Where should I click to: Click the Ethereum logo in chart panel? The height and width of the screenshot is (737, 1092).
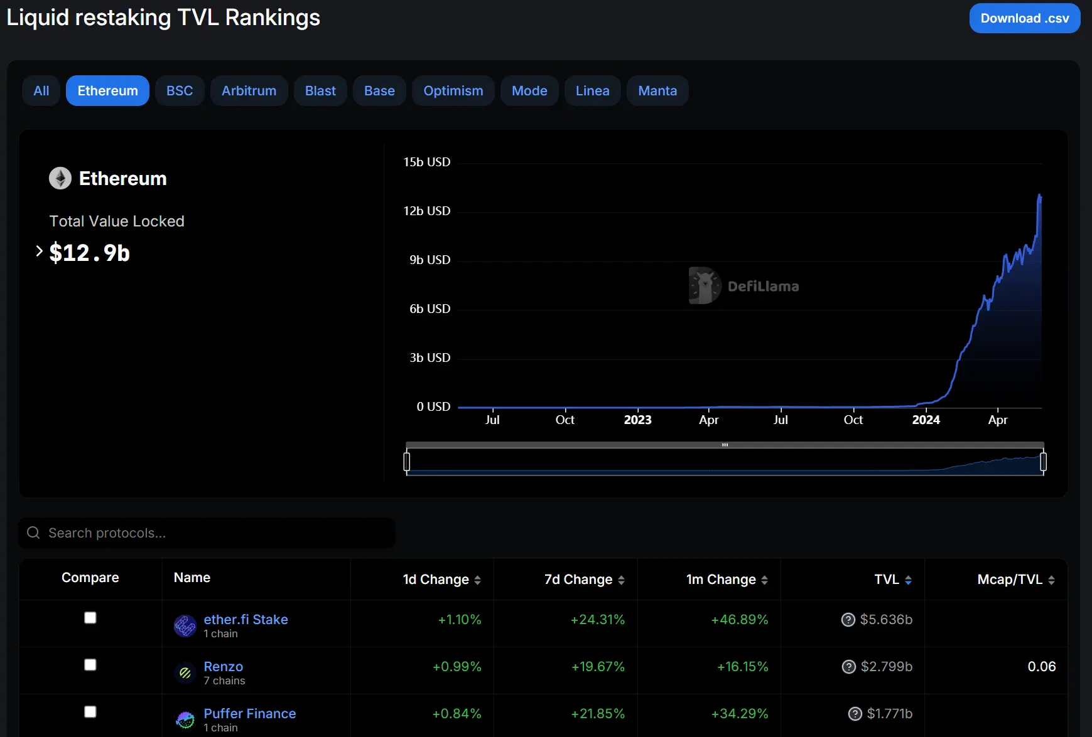(60, 178)
